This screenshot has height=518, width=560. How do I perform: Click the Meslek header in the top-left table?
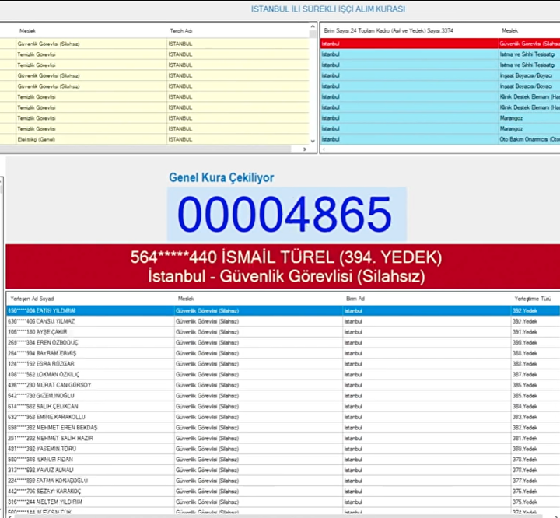click(x=27, y=31)
